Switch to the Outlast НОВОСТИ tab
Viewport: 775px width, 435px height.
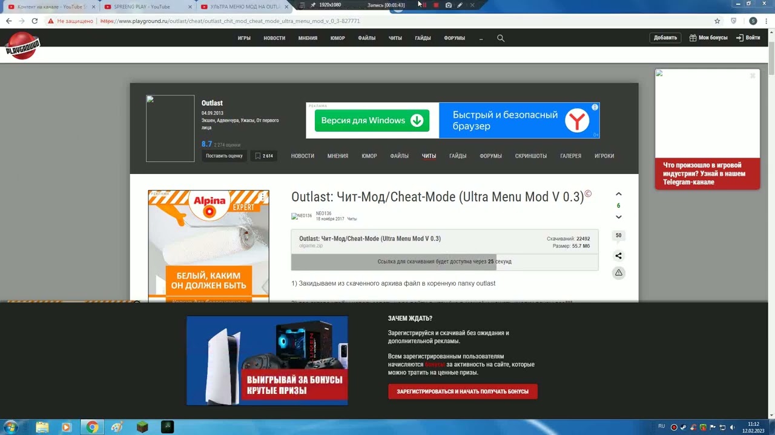tap(303, 156)
